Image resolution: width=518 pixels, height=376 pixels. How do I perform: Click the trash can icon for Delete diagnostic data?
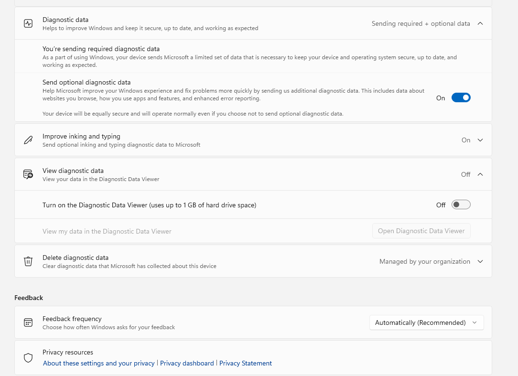(x=28, y=261)
